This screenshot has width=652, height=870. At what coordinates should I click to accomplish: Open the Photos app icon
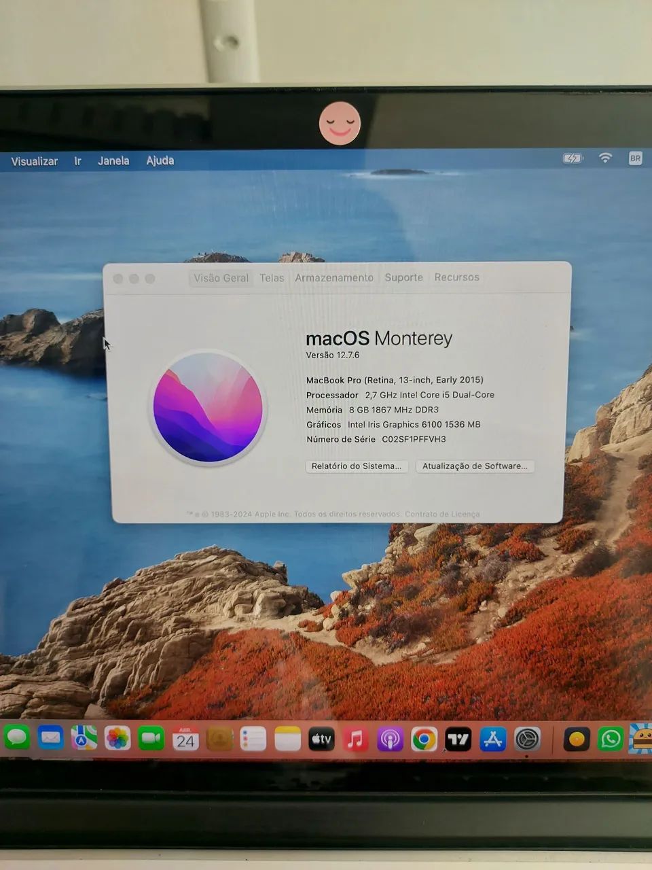(117, 738)
